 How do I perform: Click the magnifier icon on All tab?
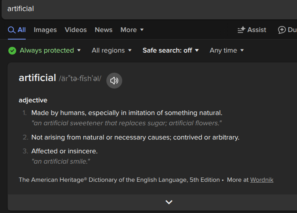point(11,30)
